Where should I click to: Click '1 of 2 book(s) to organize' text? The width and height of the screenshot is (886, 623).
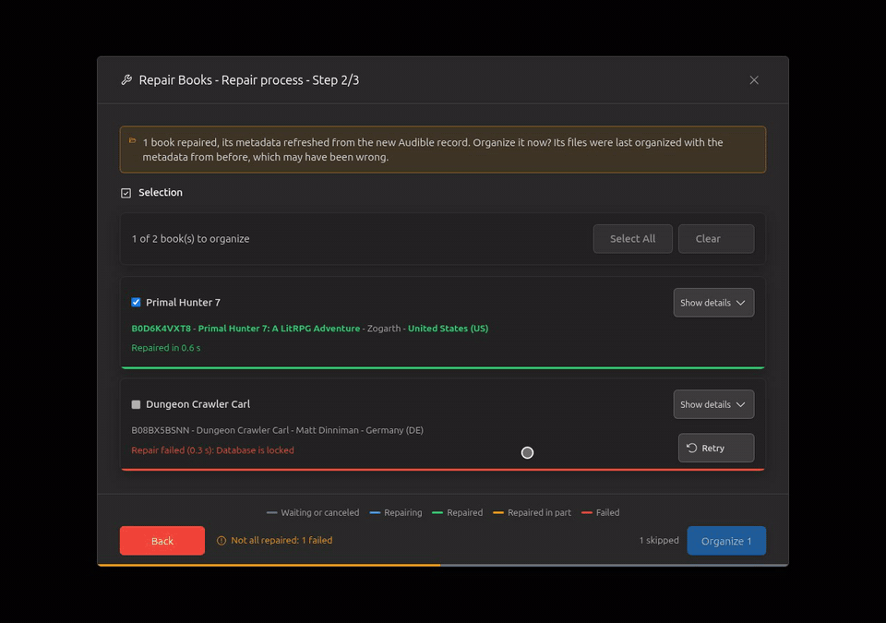pos(190,238)
